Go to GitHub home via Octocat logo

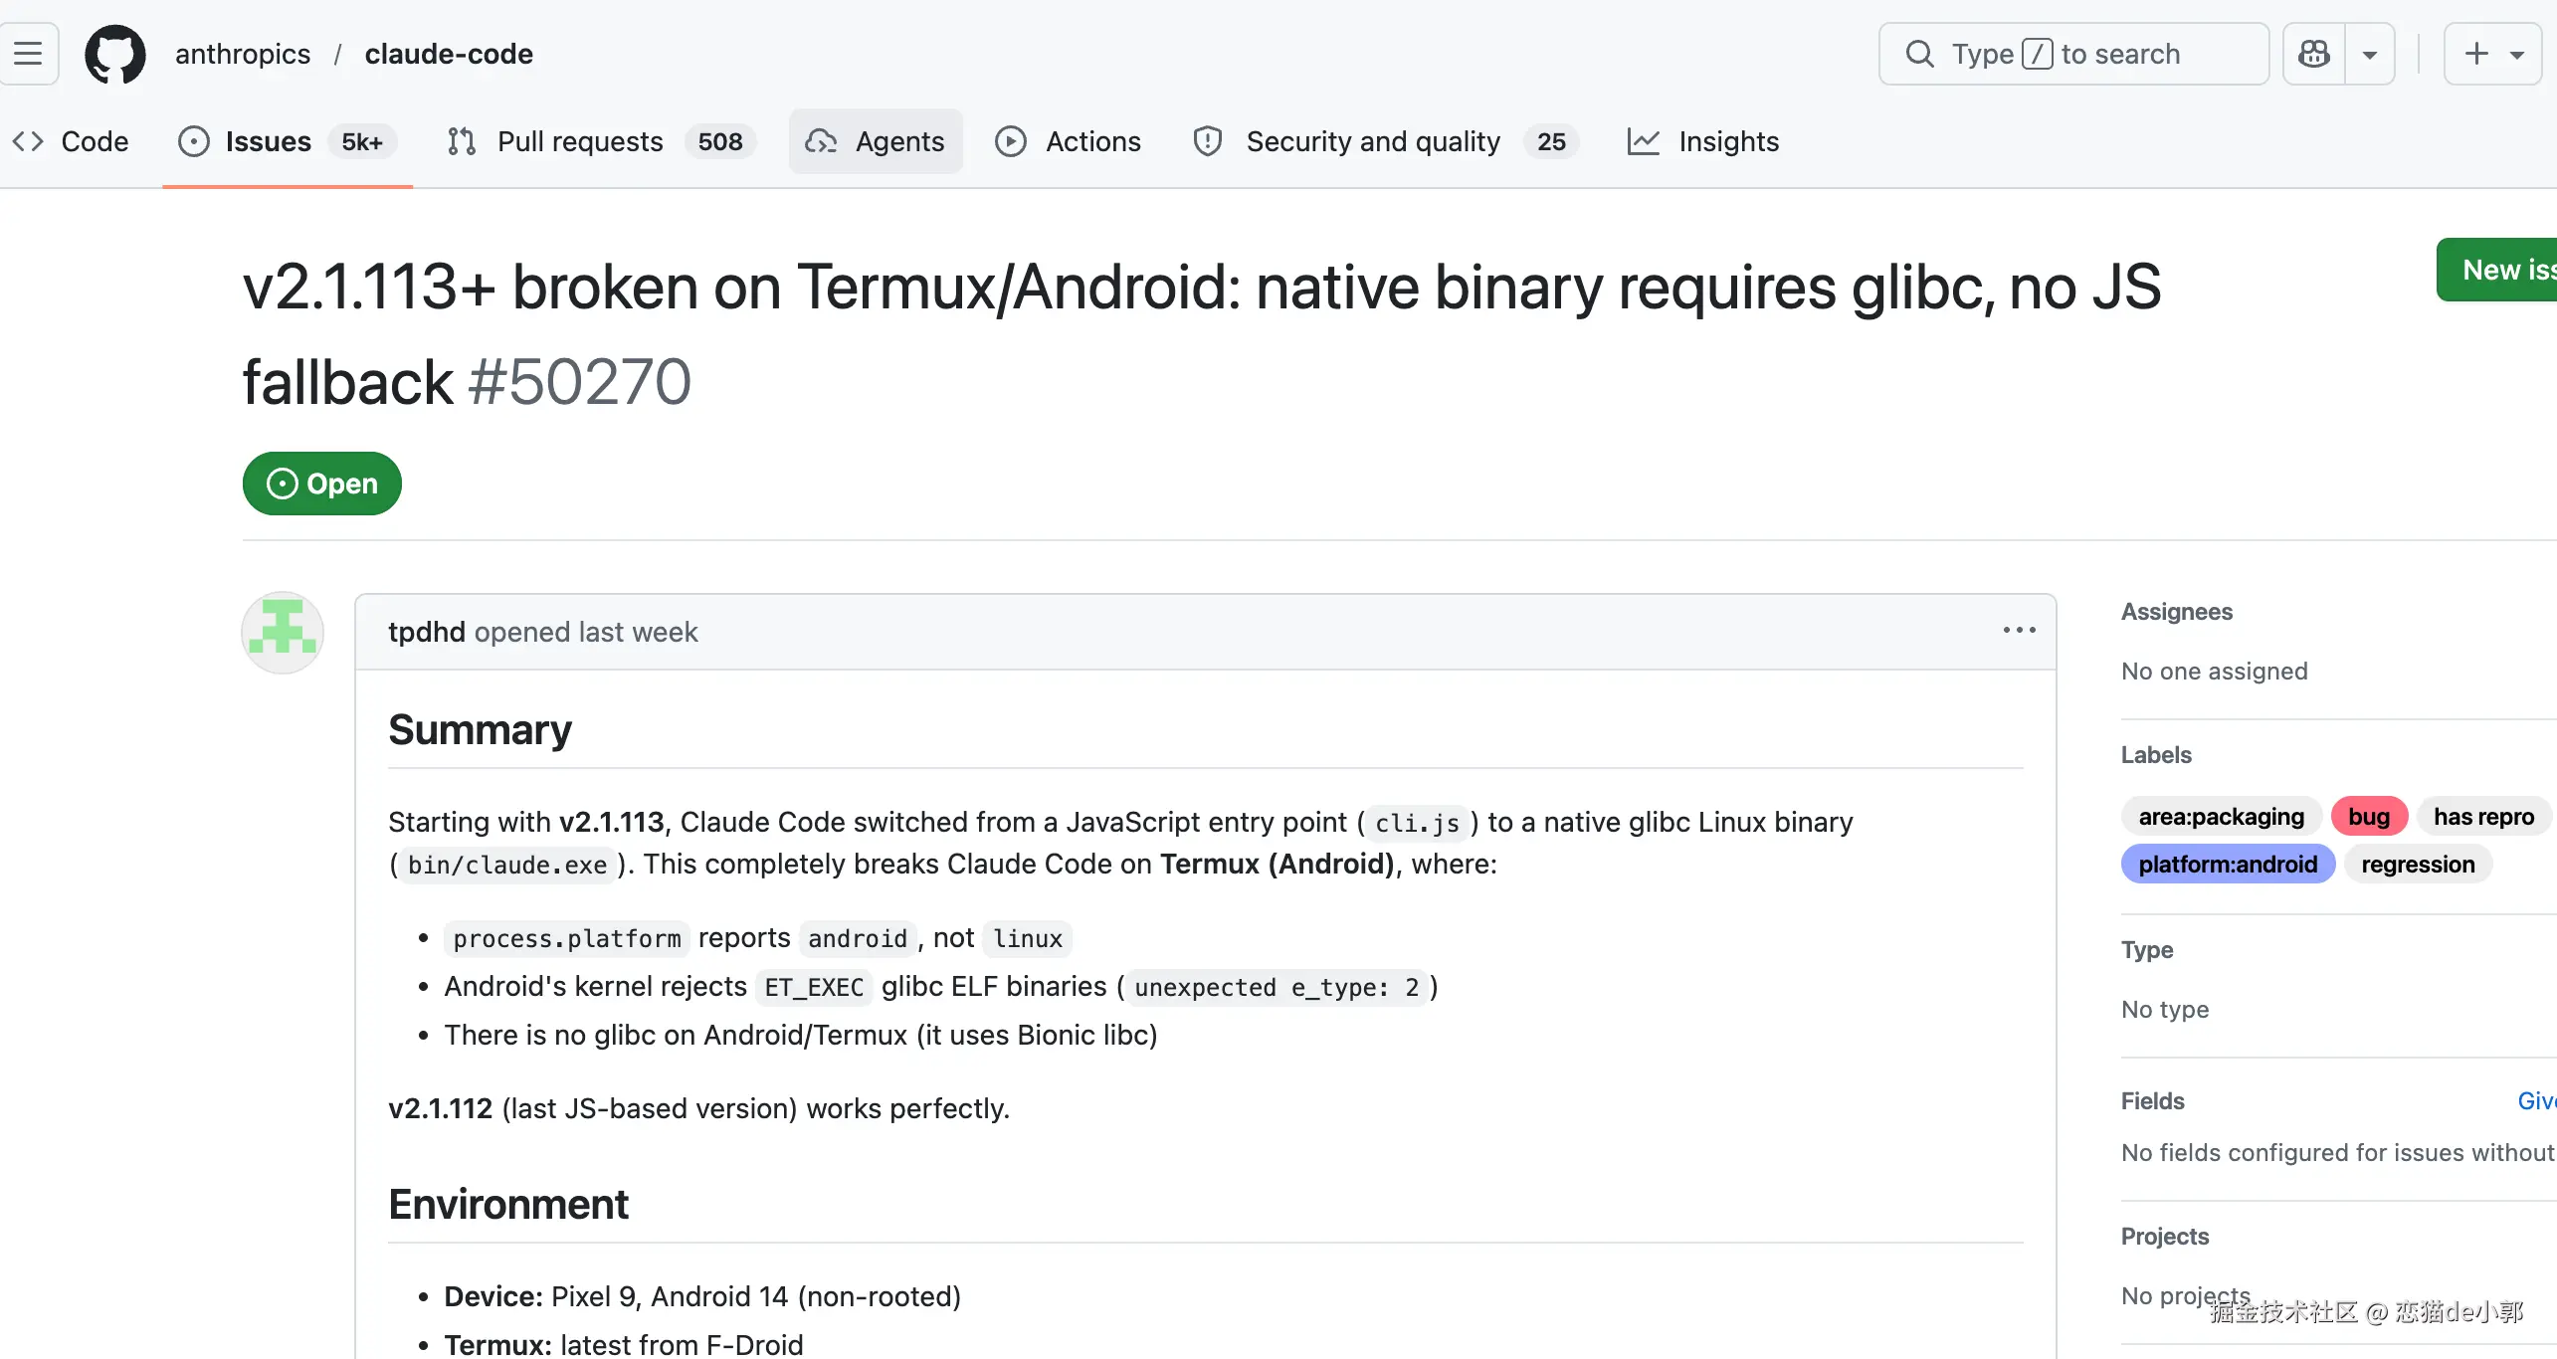pos(115,54)
